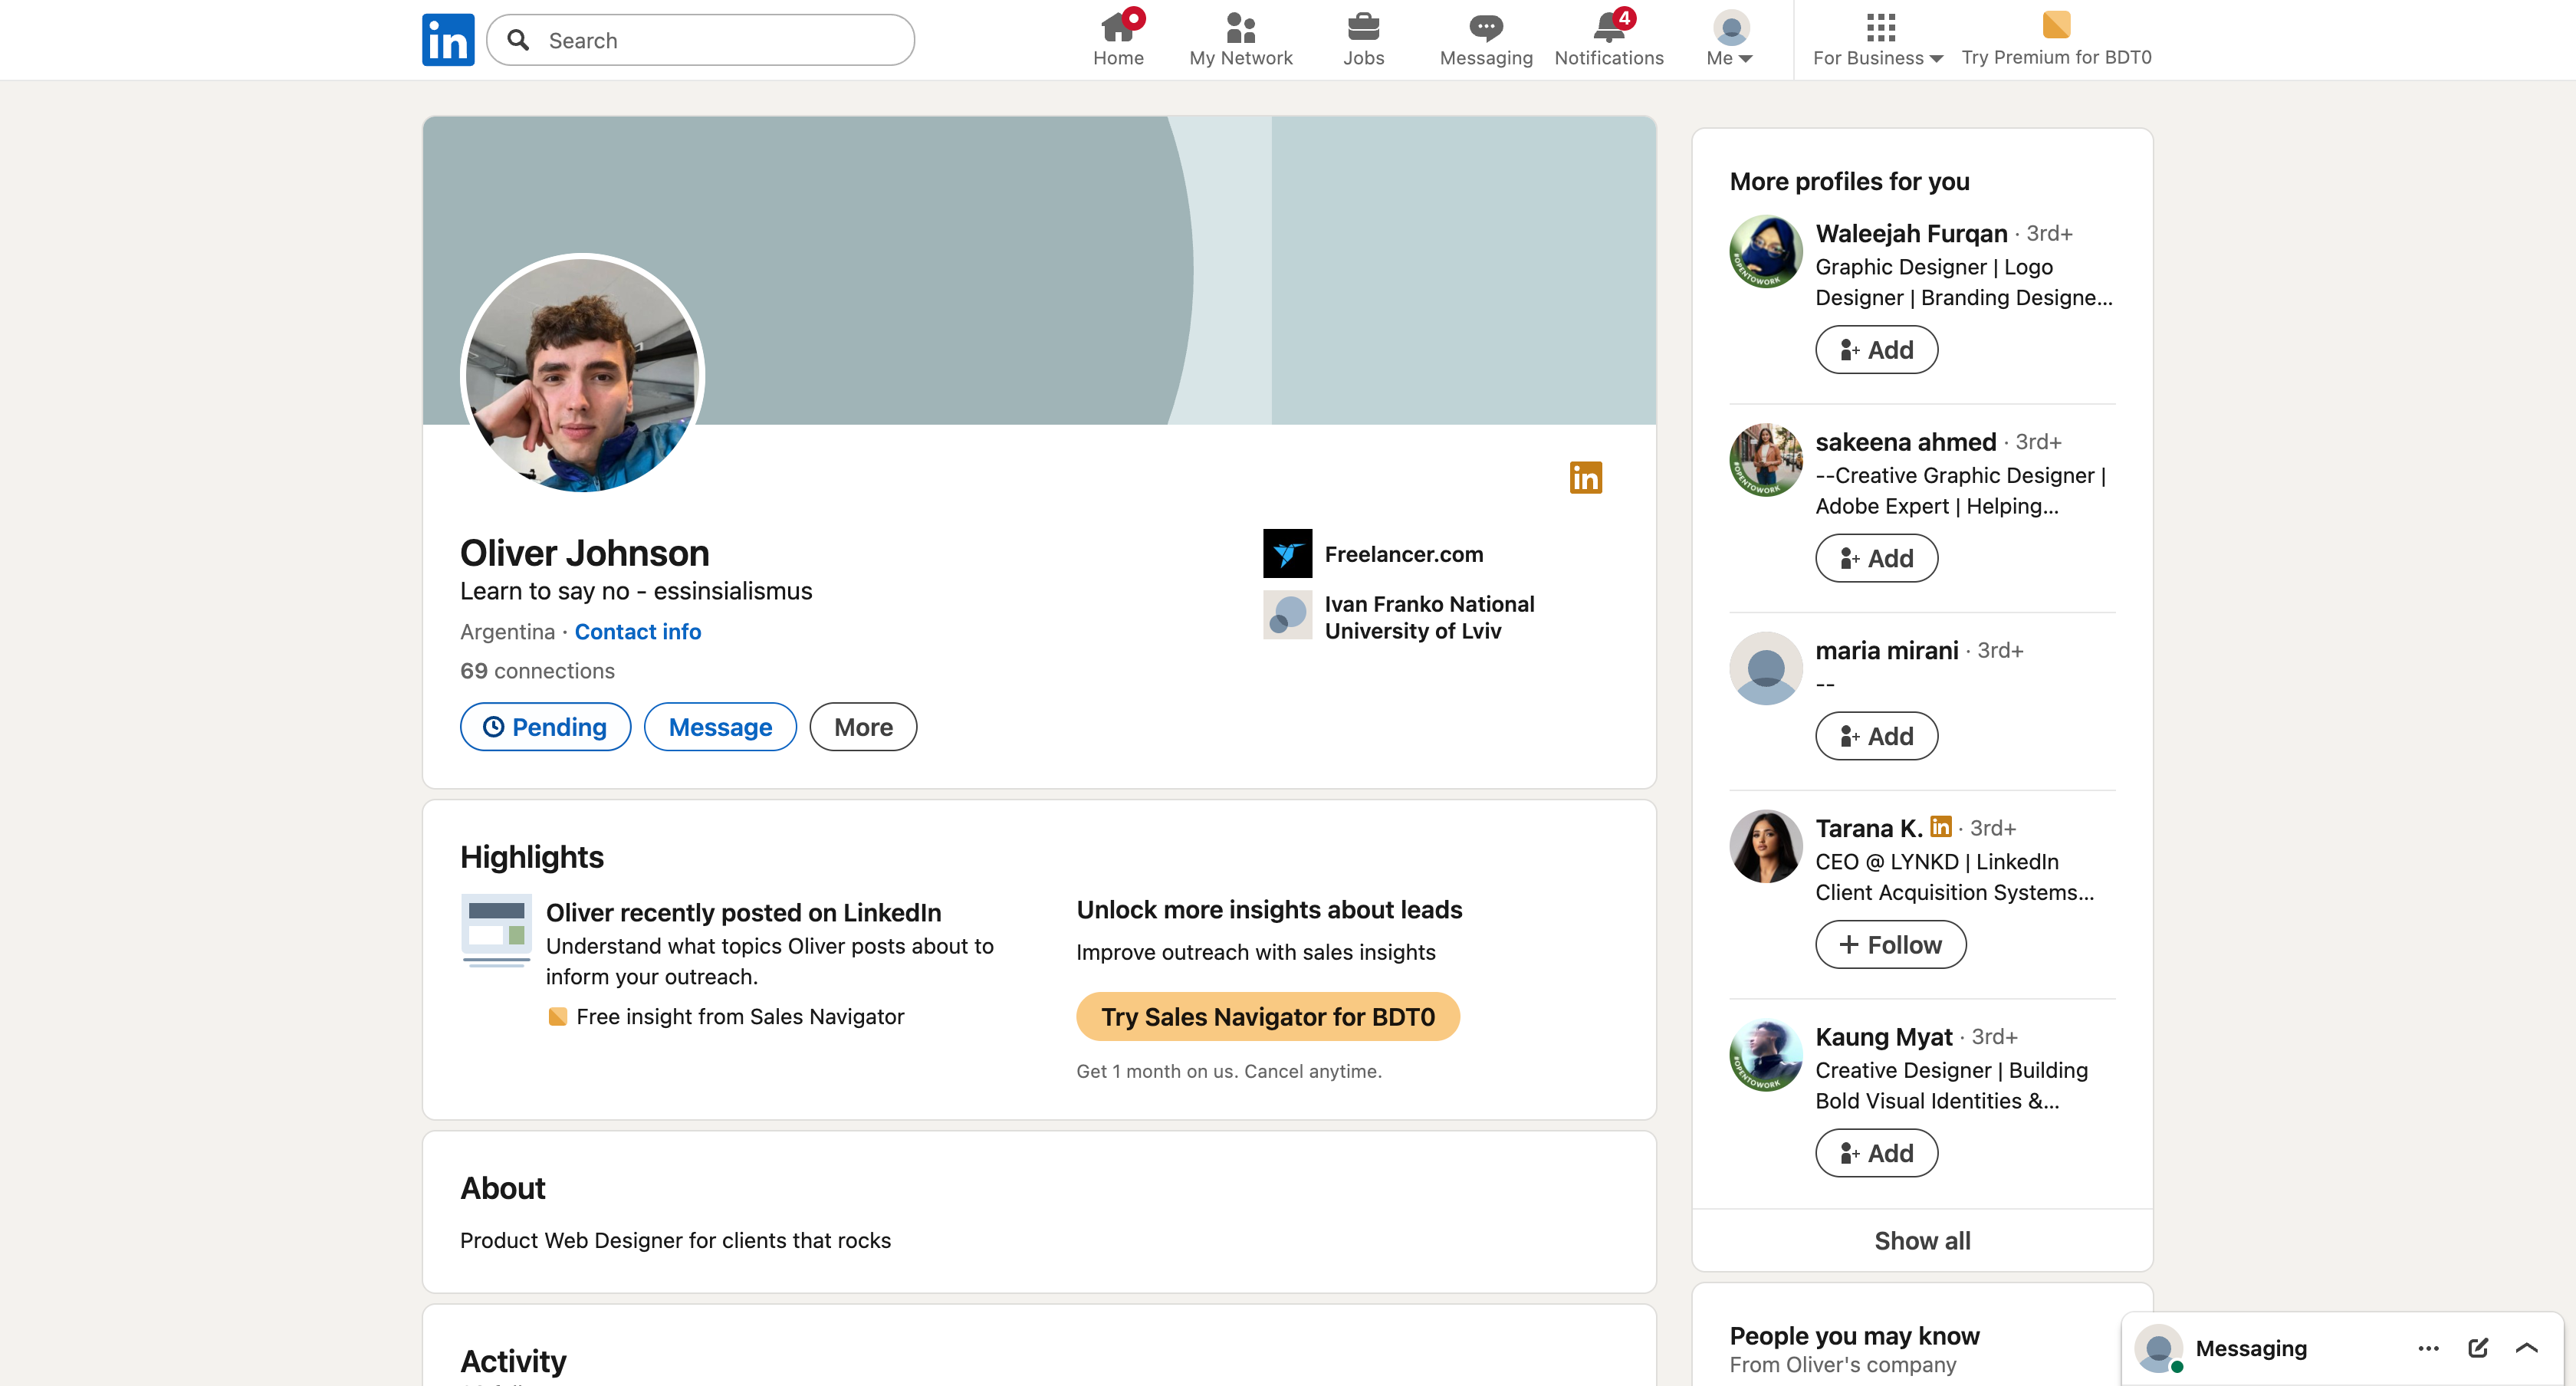
Task: Open messaging overlay three-dots options
Action: tap(2428, 1348)
